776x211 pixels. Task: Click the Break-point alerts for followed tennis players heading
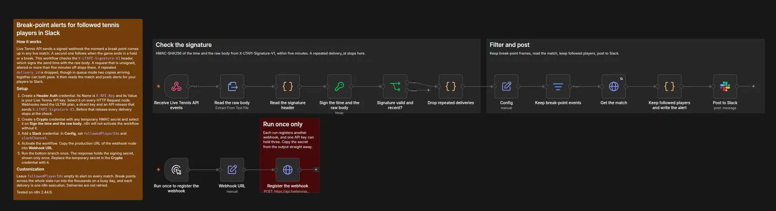pos(68,29)
